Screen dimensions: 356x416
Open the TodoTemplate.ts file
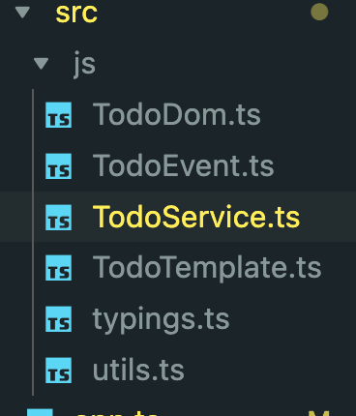(x=207, y=268)
